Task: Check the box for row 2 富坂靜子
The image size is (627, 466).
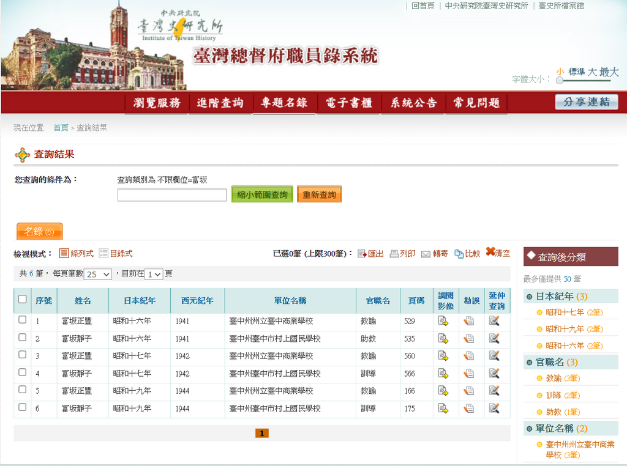Action: pos(23,338)
